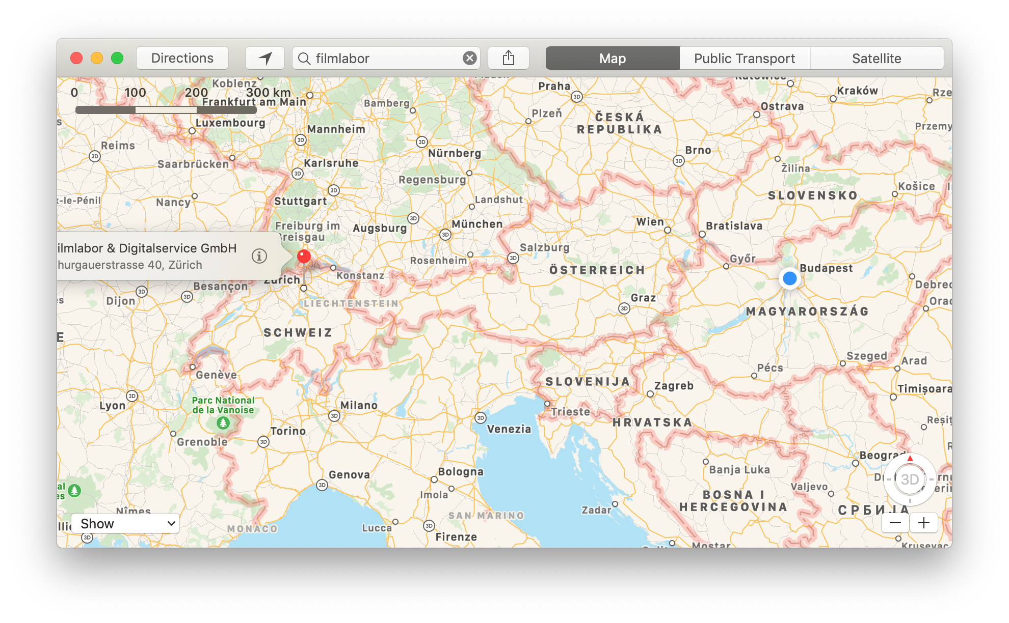This screenshot has width=1009, height=623.
Task: Open the Show dropdown menu
Action: click(125, 523)
